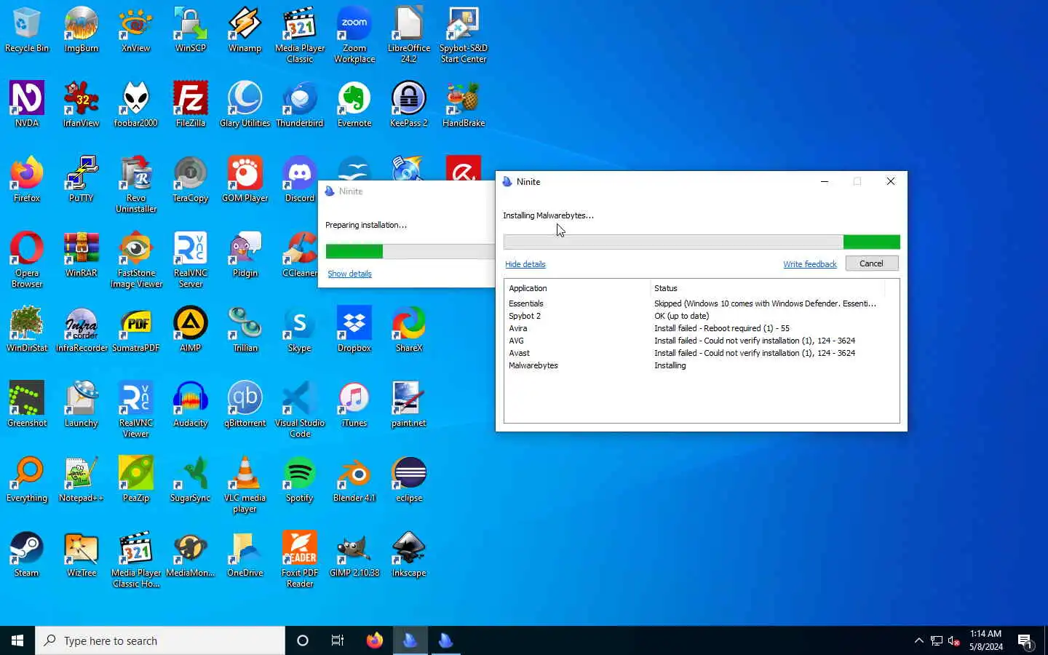The width and height of the screenshot is (1048, 655).
Task: Select the IrfanView shortcut
Action: point(81,105)
